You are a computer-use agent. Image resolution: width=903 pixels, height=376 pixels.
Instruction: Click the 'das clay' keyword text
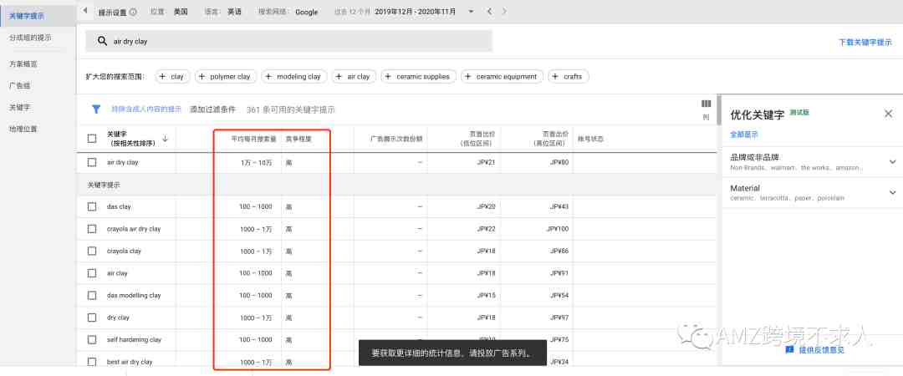120,206
